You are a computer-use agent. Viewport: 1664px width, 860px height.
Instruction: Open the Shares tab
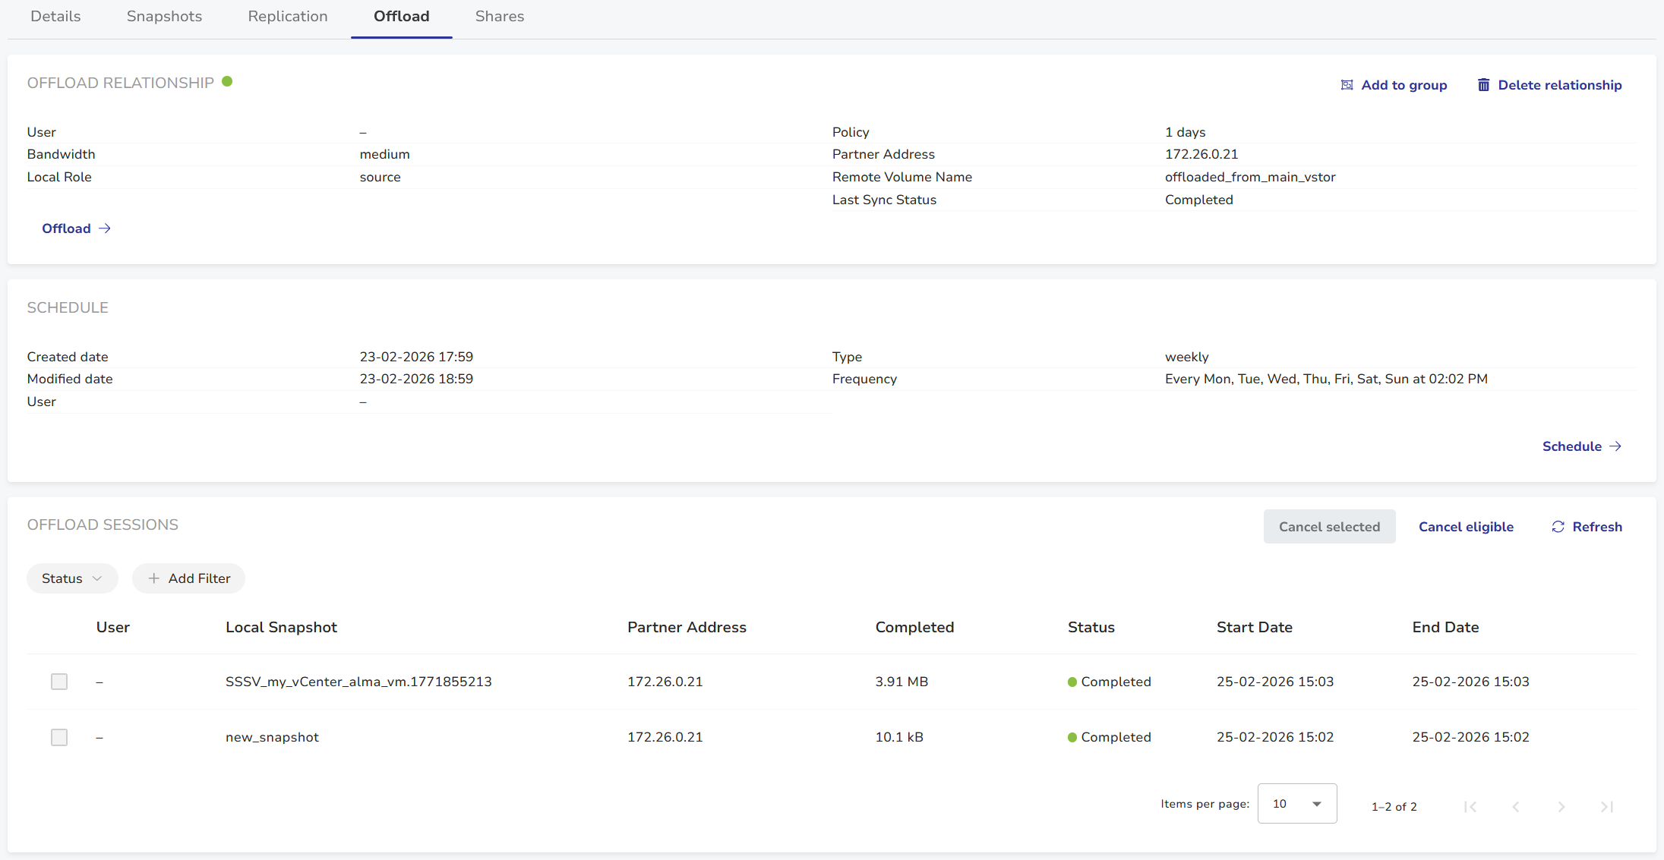500,17
